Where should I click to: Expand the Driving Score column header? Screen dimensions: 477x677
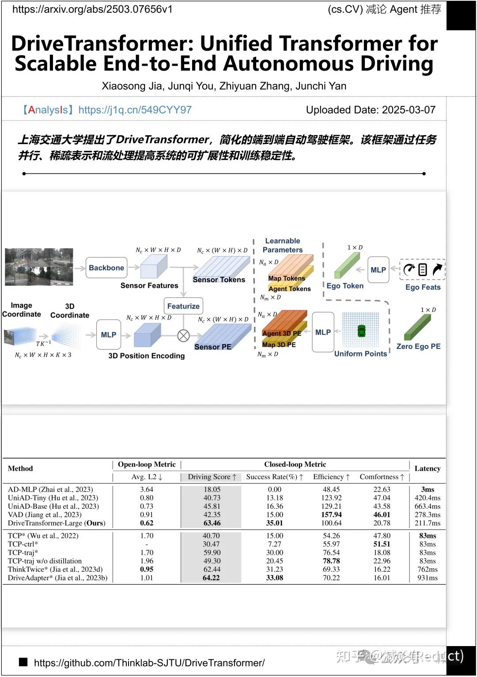(x=211, y=477)
